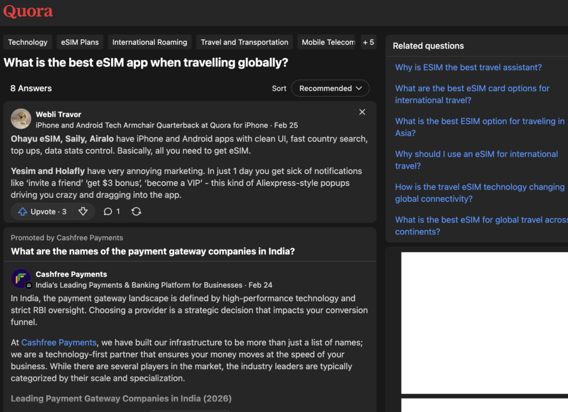568x412 pixels.
Task: Select the Travel and Transportation topic tag
Action: point(245,42)
